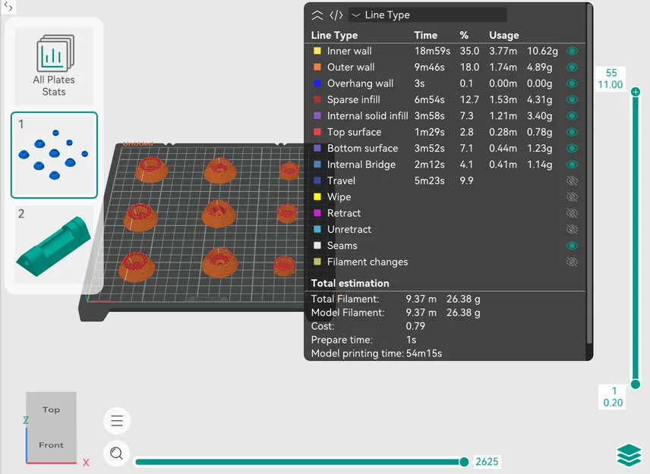The image size is (650, 474).
Task: Click the magnifier search round button
Action: coord(117,454)
